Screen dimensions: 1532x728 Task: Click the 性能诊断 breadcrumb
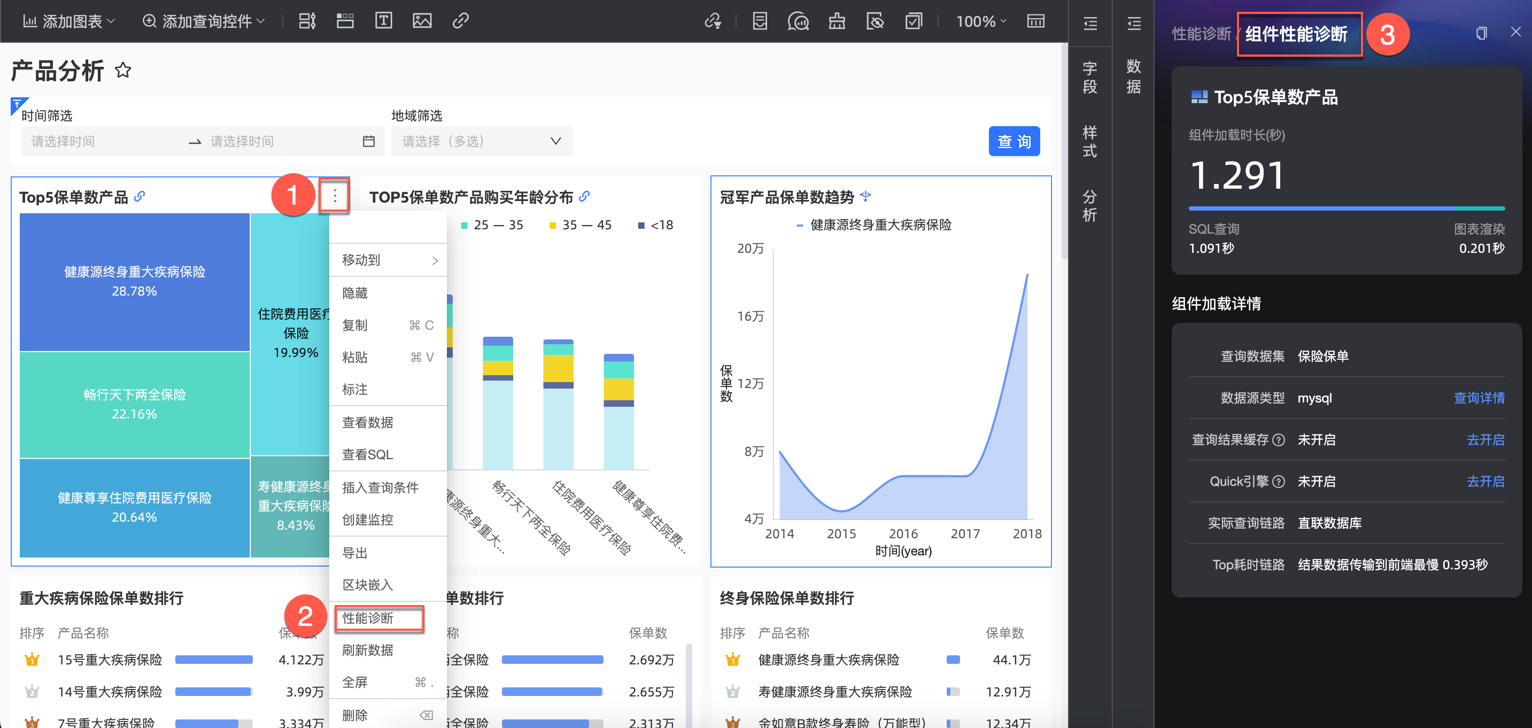click(x=1201, y=34)
